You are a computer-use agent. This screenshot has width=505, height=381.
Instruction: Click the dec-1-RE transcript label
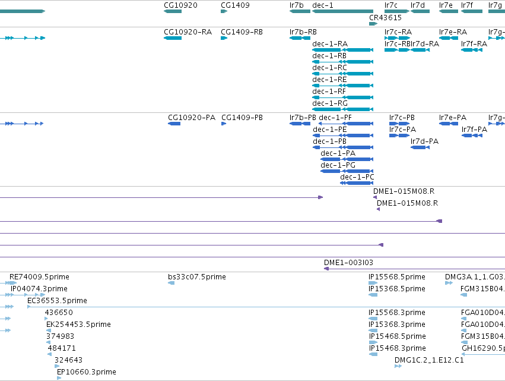(329, 80)
